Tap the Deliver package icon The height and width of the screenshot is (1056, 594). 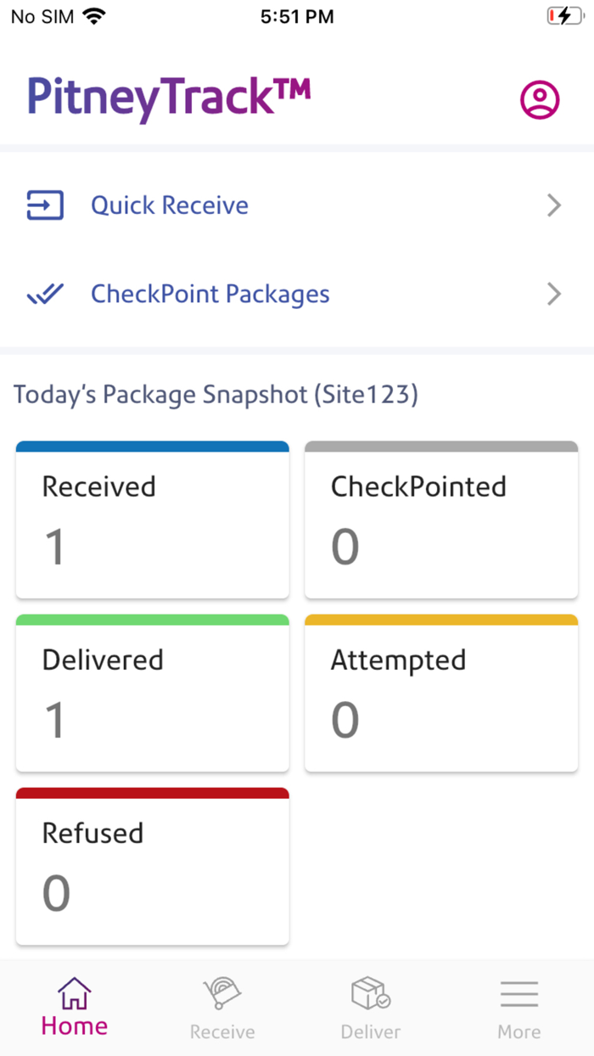(x=371, y=993)
